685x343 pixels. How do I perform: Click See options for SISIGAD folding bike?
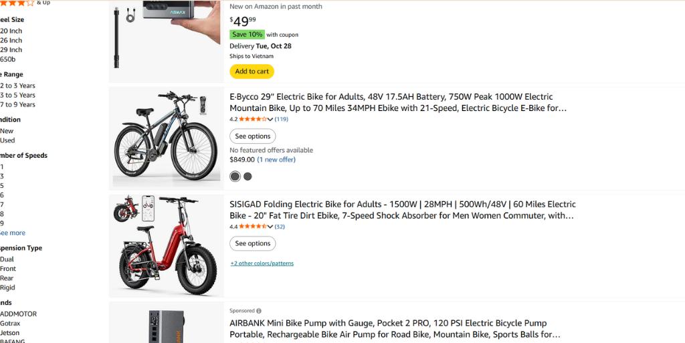click(x=253, y=243)
